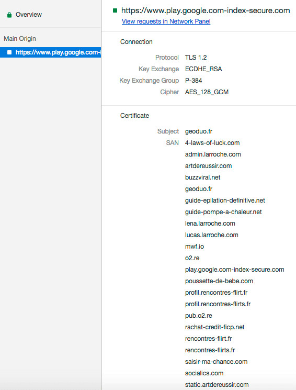Click the rachat-credit-ficp.net SAN entry
296x390 pixels.
[x=215, y=327]
